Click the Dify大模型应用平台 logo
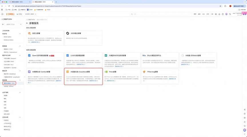247x137 pixels. click(x=144, y=55)
